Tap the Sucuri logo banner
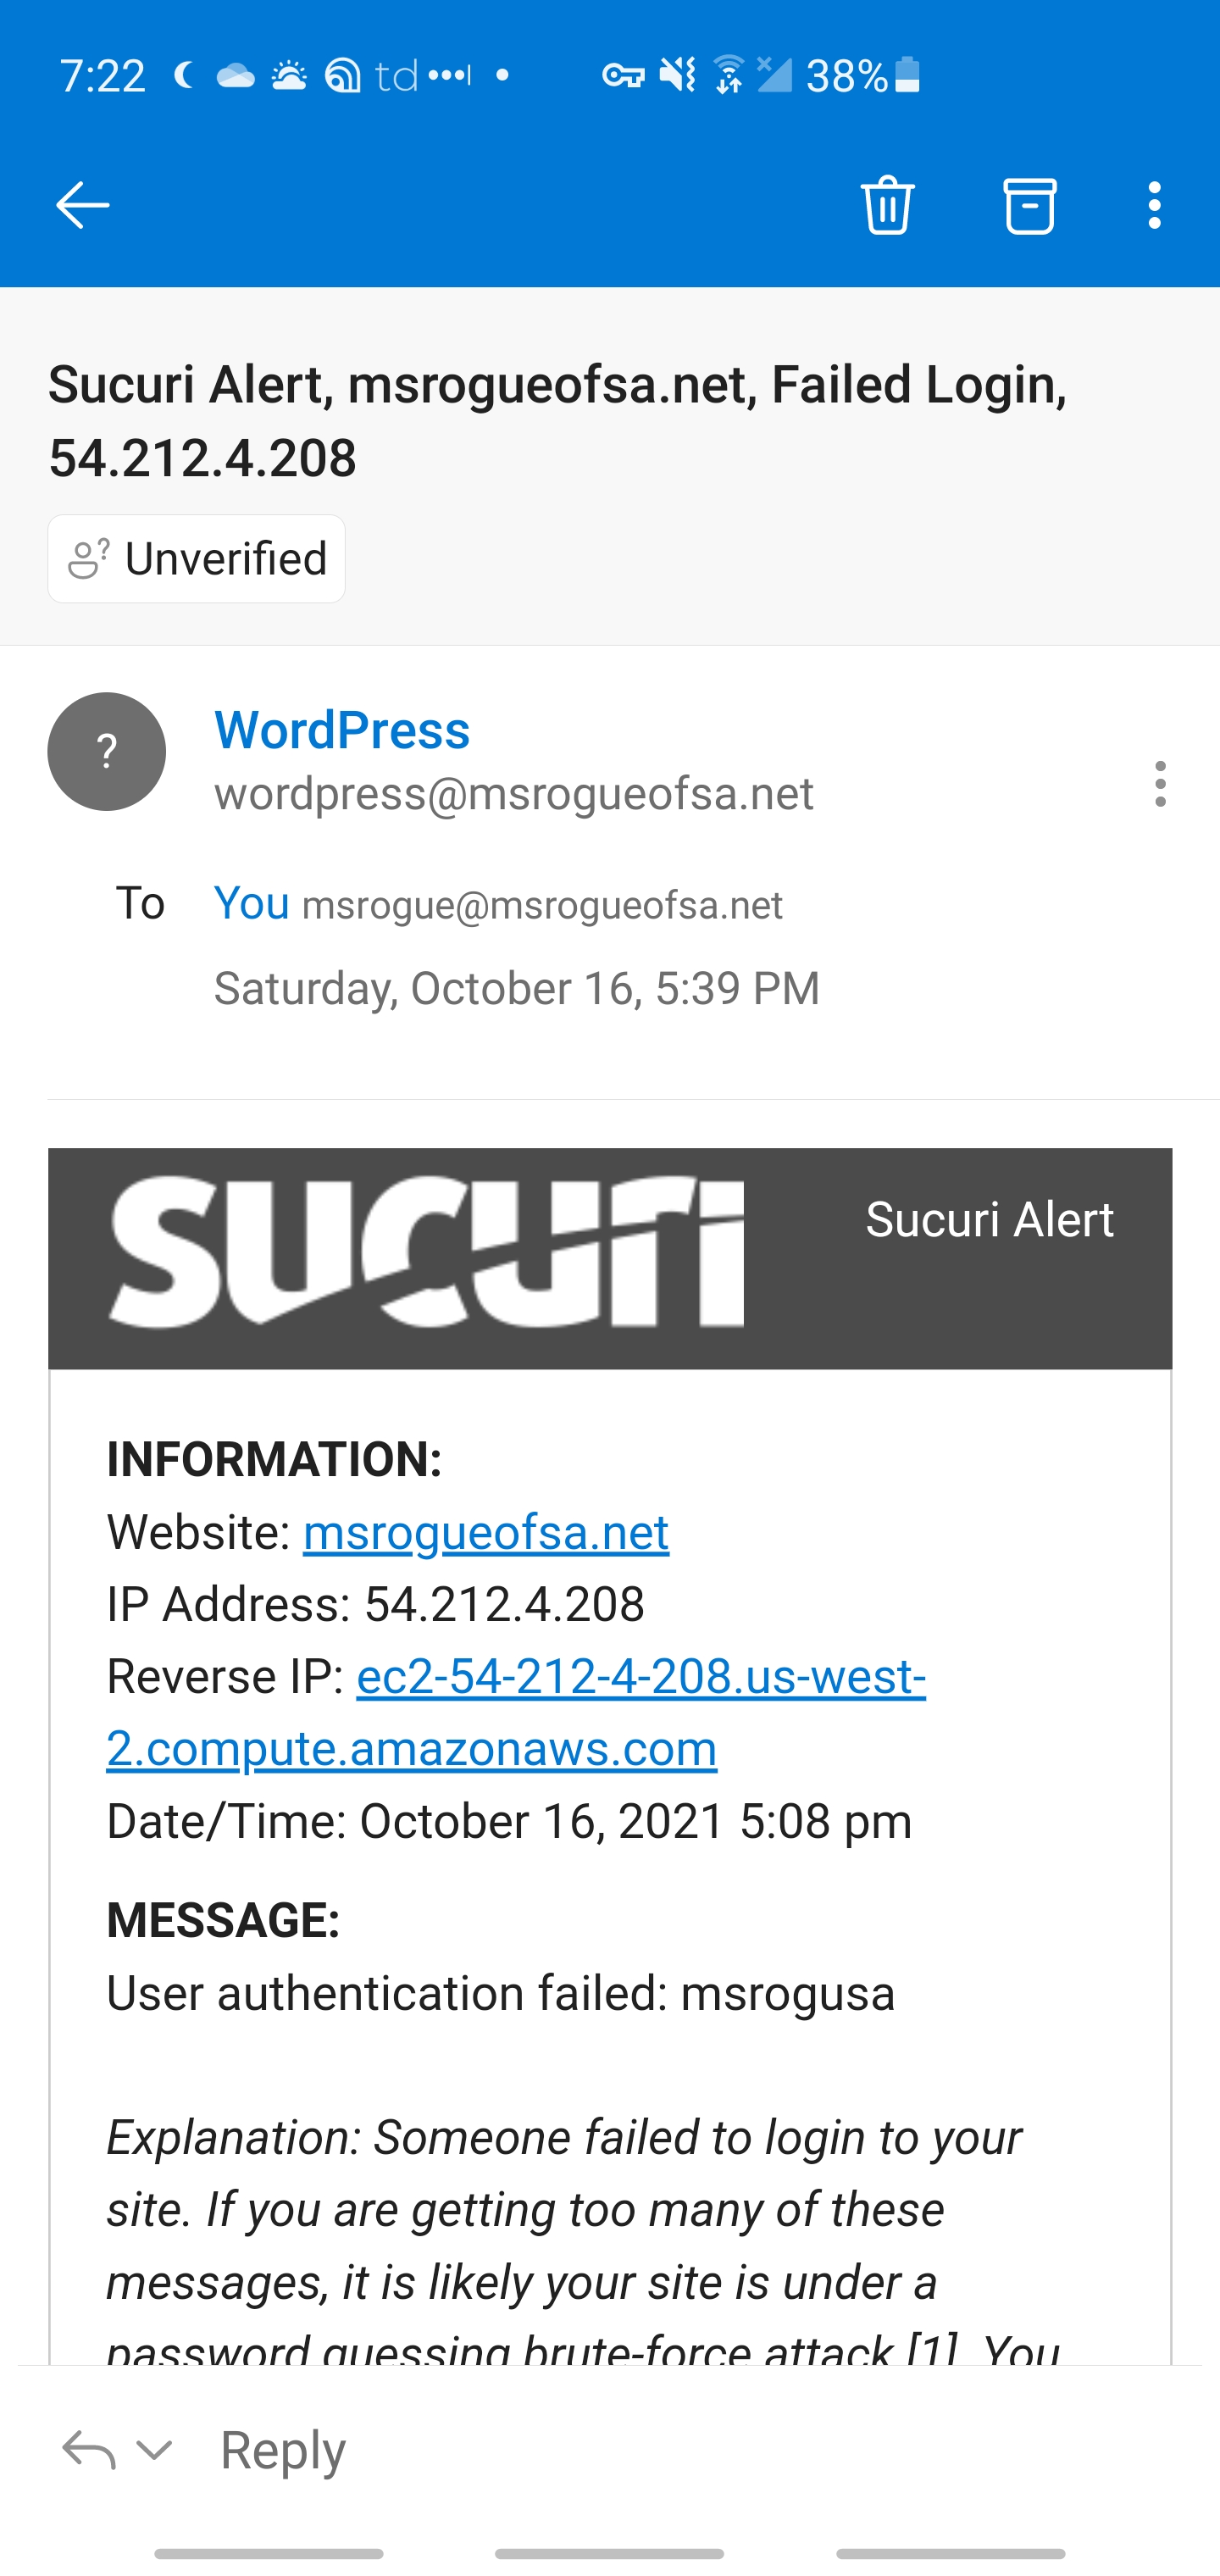The height and width of the screenshot is (2576, 1220). 426,1252
